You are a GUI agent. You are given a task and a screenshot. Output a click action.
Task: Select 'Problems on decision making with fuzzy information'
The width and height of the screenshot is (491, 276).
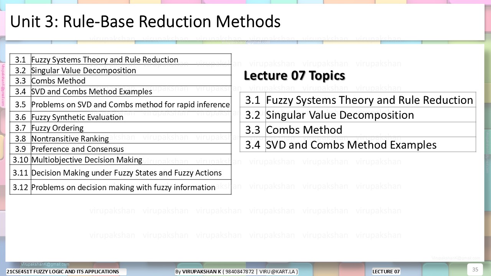123,187
